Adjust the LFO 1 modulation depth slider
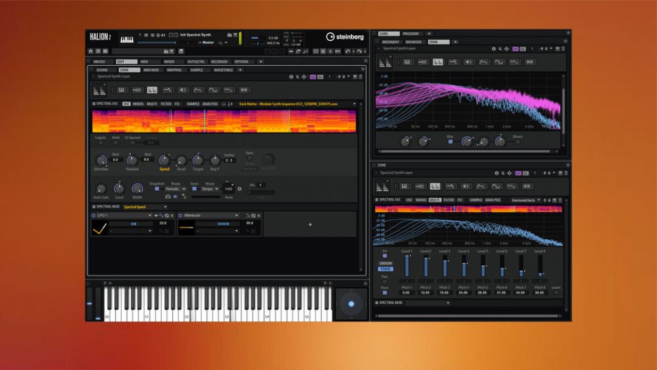The height and width of the screenshot is (370, 657). pyautogui.click(x=133, y=224)
